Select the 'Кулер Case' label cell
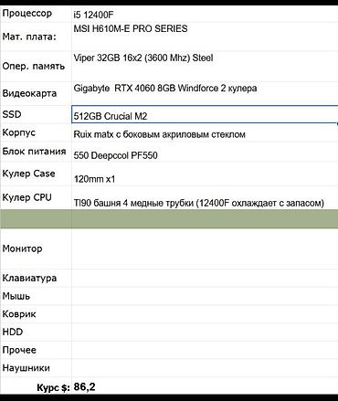 click(x=36, y=174)
